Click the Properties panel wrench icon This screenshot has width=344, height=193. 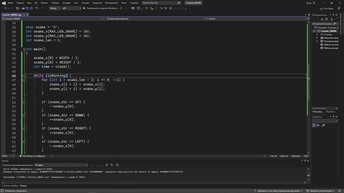[323, 125]
